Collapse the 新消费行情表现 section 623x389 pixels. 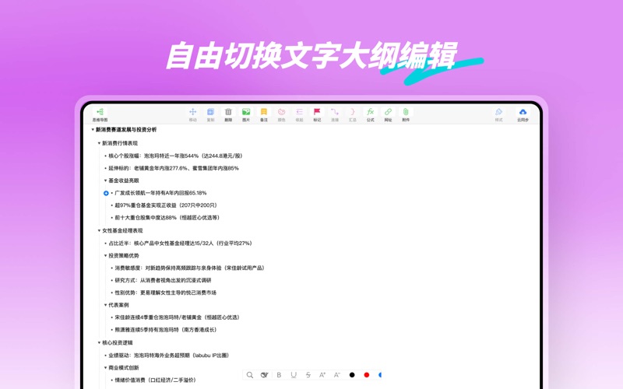[x=99, y=143]
